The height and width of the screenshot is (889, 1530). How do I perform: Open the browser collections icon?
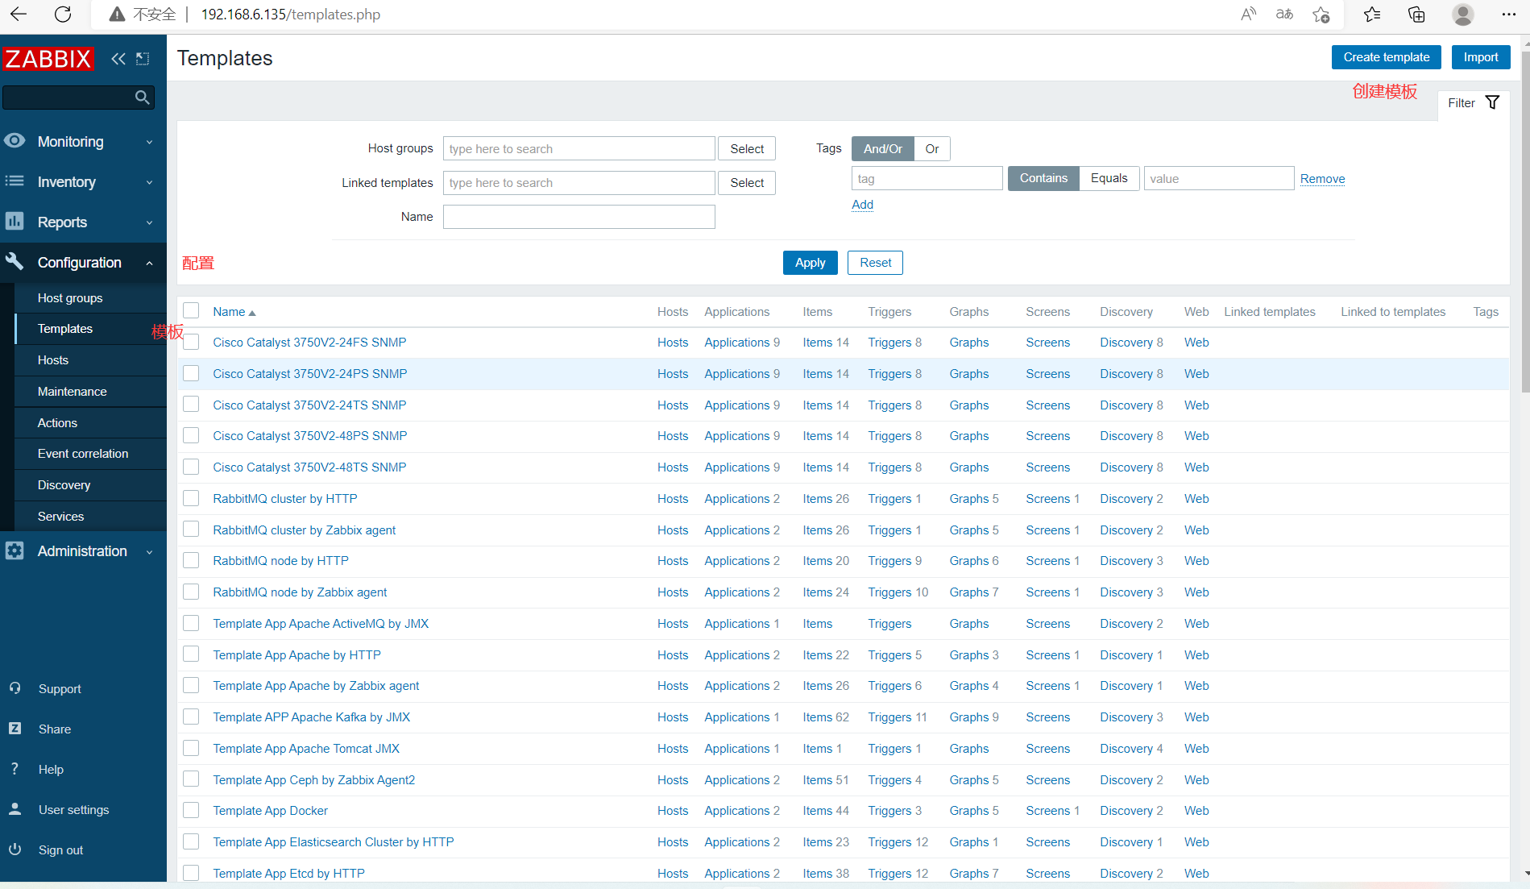pos(1416,14)
